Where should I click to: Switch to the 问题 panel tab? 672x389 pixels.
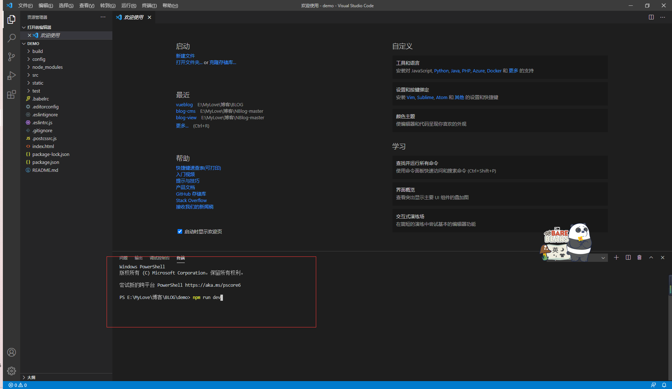tap(124, 258)
